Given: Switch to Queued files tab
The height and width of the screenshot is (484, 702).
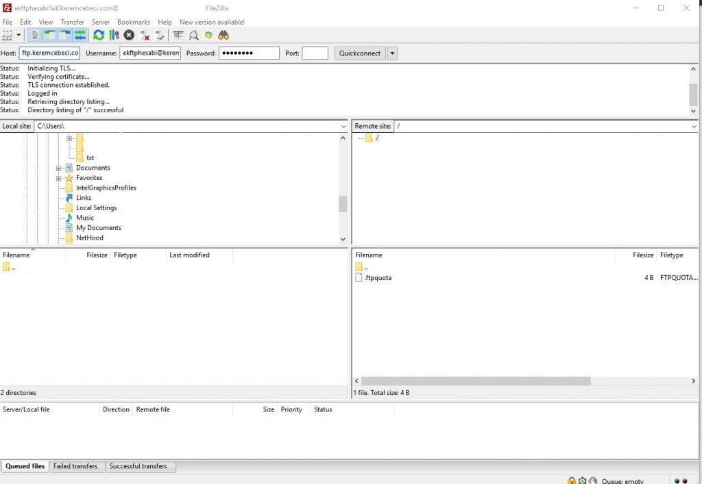Looking at the screenshot, I should point(25,466).
